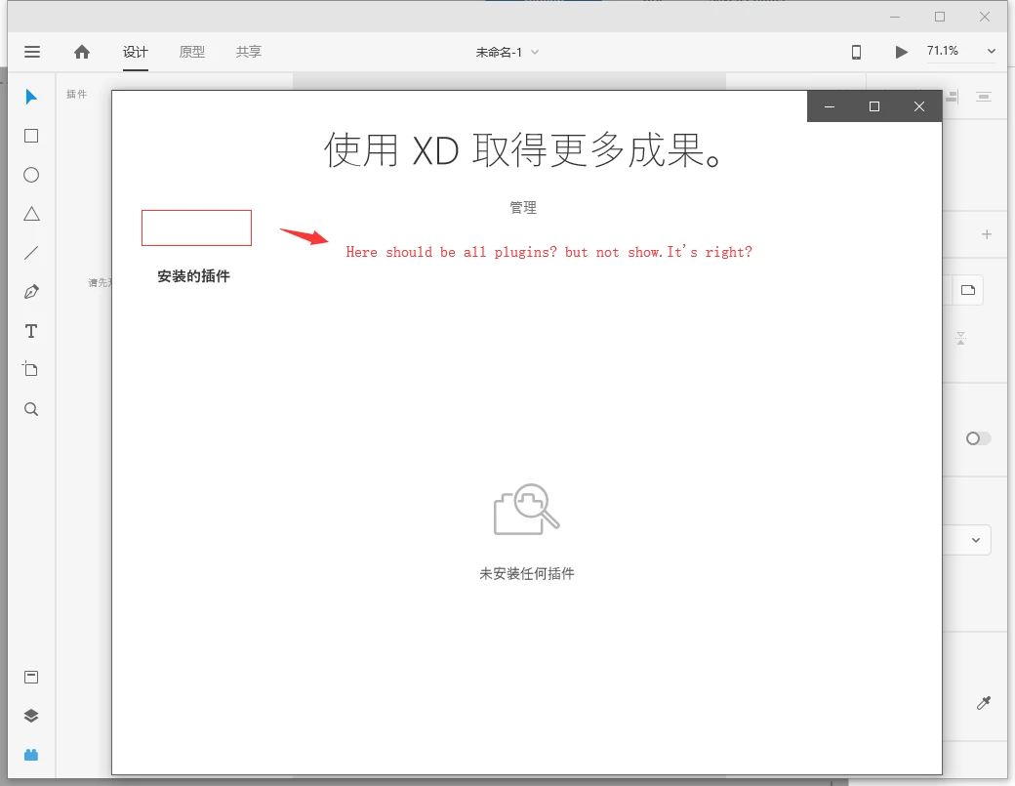The height and width of the screenshot is (786, 1015).
Task: Close the plugin manager dialog
Action: coord(919,106)
